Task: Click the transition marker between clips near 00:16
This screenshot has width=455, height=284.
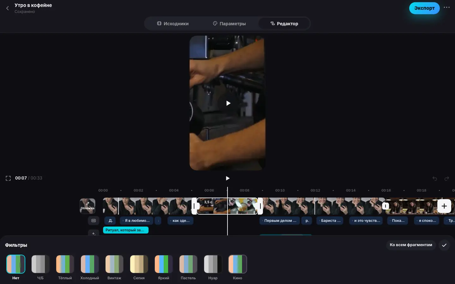Action: click(x=385, y=206)
